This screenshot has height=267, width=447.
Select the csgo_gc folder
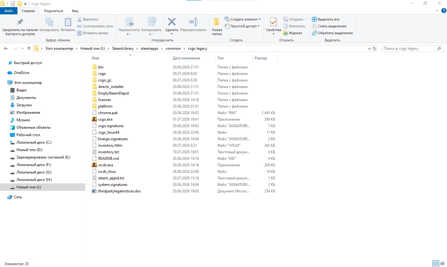click(x=105, y=80)
